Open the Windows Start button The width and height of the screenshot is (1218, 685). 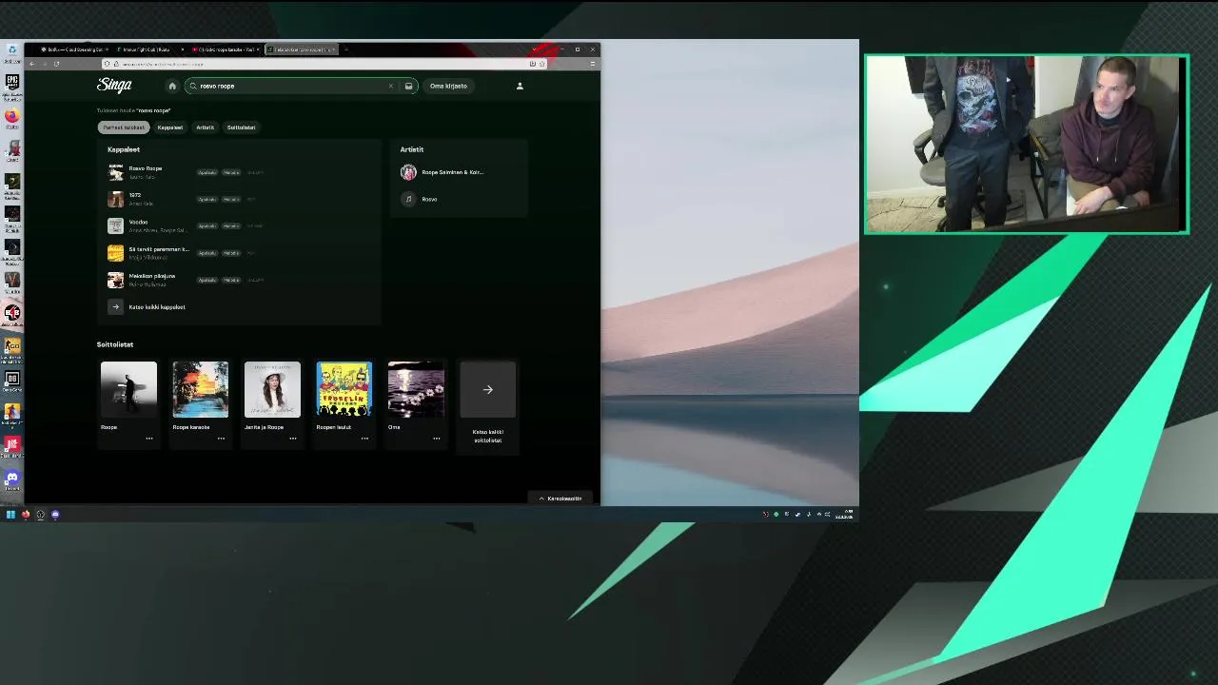[10, 515]
